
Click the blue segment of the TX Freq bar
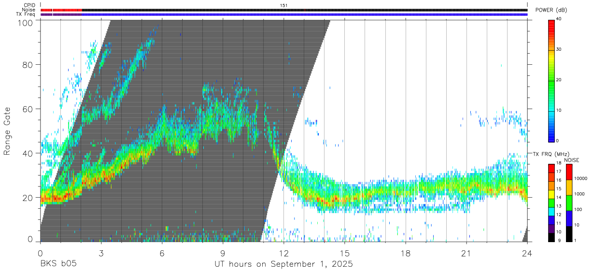coord(304,14)
